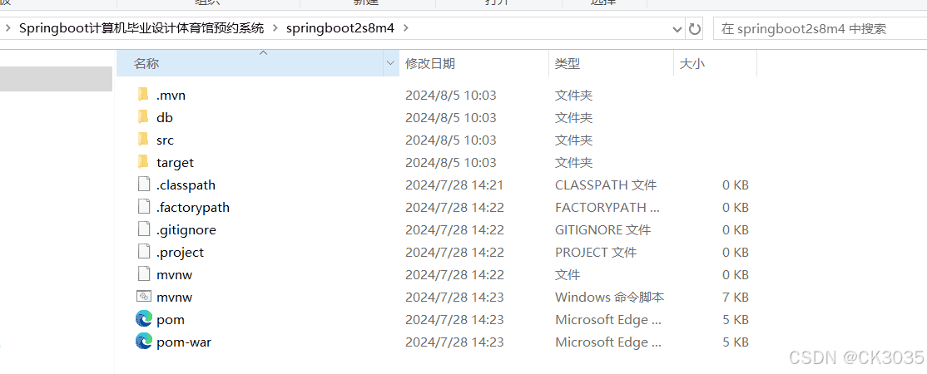Select the src folder name

165,140
